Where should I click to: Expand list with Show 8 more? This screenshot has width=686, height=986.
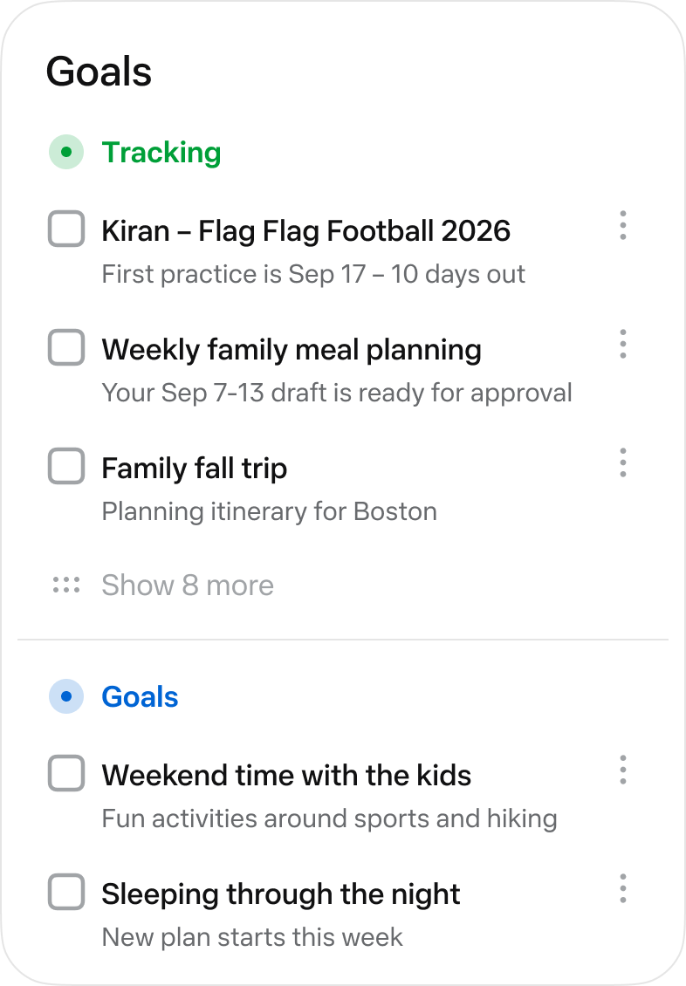click(188, 585)
